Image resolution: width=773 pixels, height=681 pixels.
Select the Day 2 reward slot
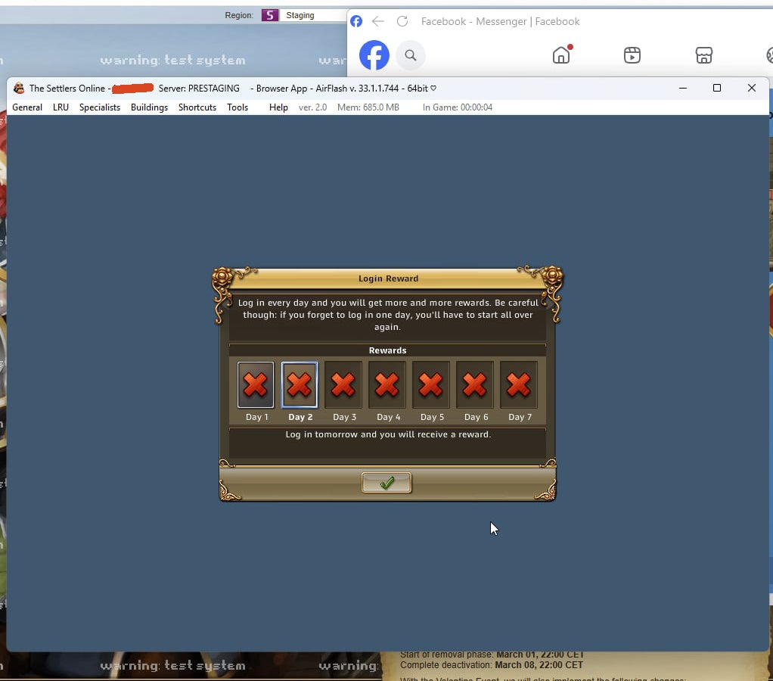coord(300,384)
